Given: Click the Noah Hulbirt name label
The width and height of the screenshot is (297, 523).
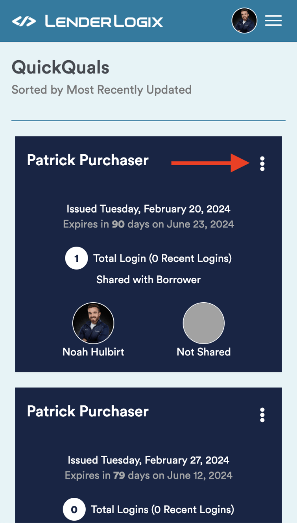Looking at the screenshot, I should (x=93, y=352).
